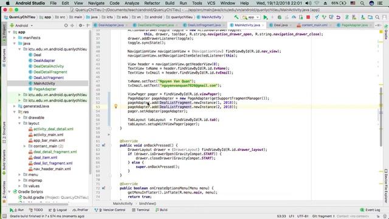Click the Scroll from Source target icon

point(66,26)
